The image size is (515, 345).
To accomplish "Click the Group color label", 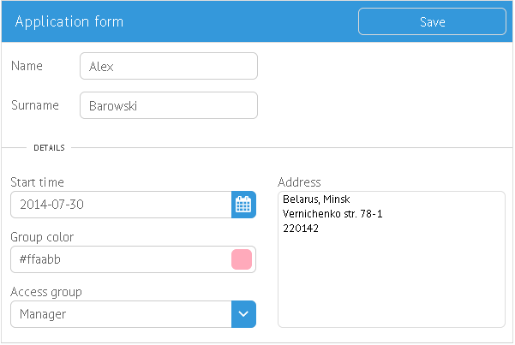I will (42, 237).
